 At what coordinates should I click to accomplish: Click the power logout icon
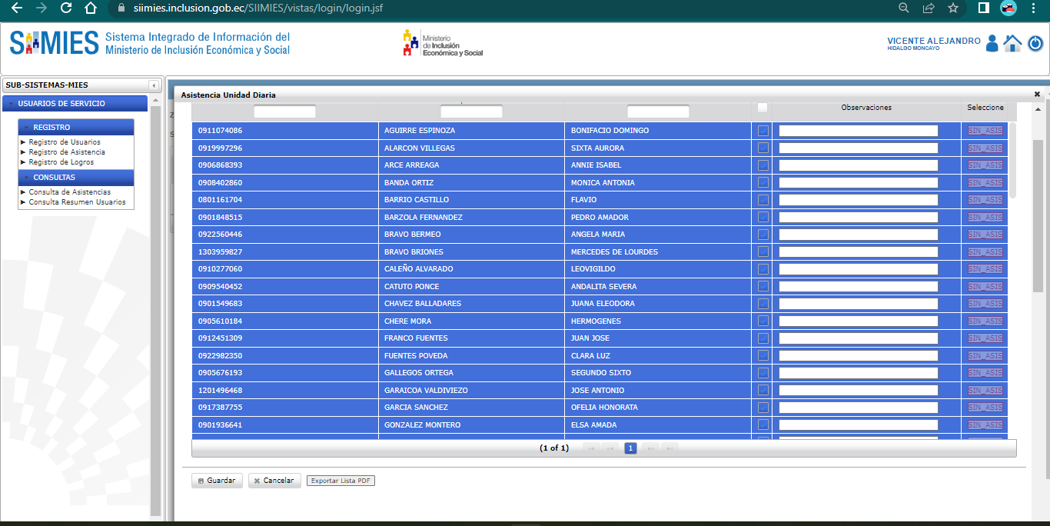pos(1035,44)
